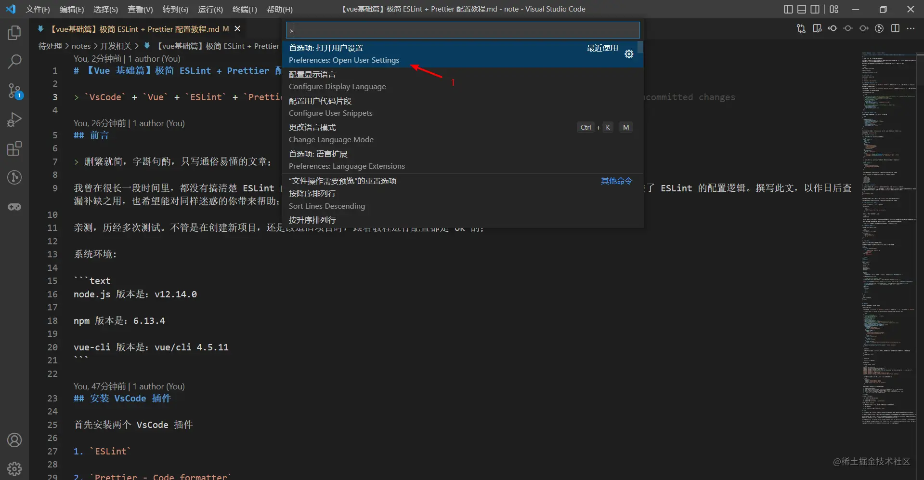The image size is (924, 480).
Task: Open the game controller extension icon
Action: coord(14,207)
